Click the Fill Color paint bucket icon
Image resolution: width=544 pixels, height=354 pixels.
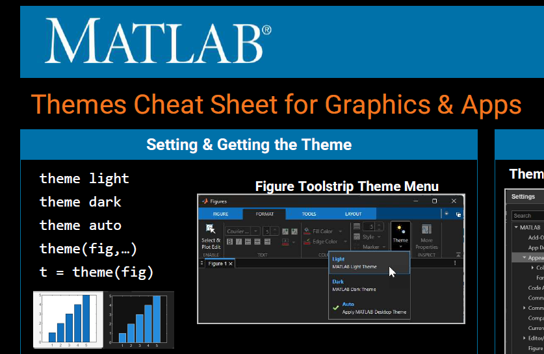coord(307,231)
